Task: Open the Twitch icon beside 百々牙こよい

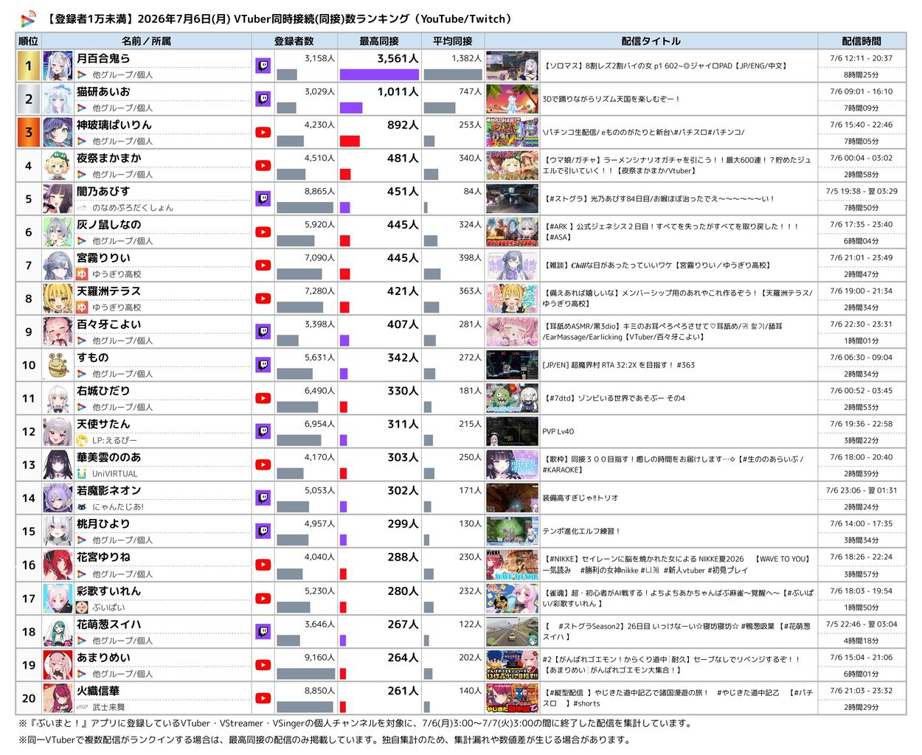Action: (x=263, y=332)
